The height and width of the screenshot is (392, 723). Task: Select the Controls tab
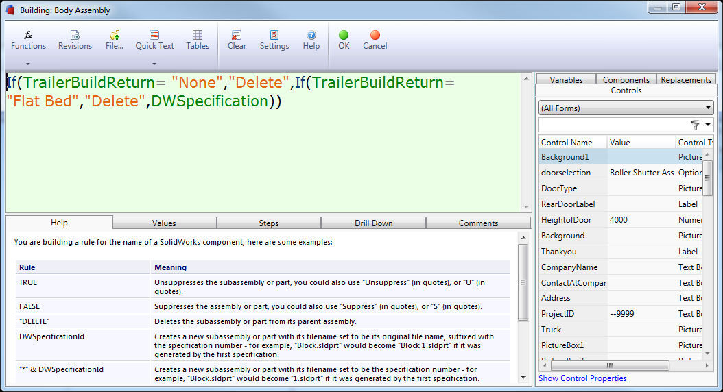[x=626, y=90]
